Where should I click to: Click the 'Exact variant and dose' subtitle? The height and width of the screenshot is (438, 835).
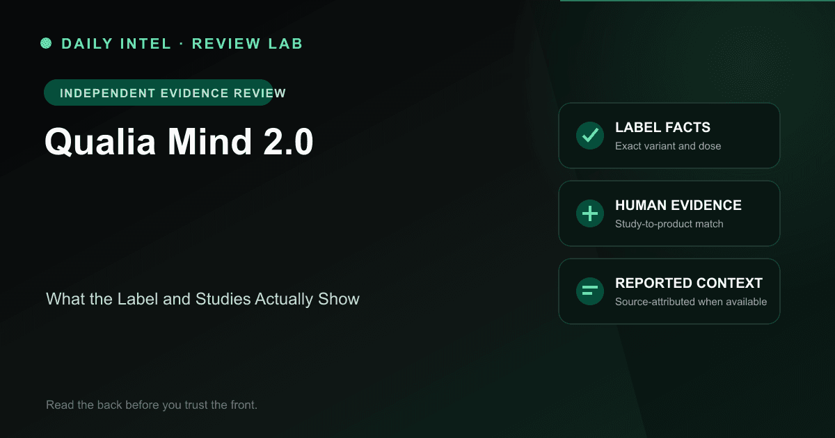point(668,146)
